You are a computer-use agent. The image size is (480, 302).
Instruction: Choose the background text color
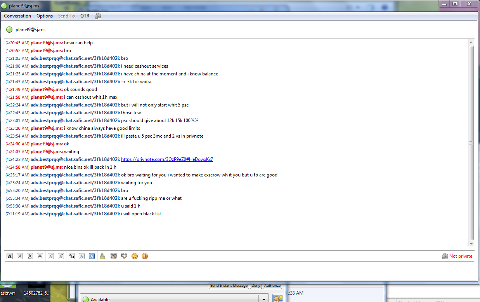pyautogui.click(x=92, y=256)
